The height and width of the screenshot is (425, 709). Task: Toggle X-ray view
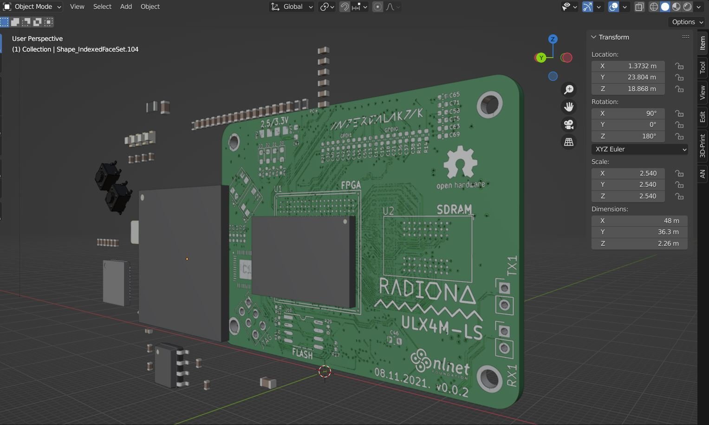[639, 7]
